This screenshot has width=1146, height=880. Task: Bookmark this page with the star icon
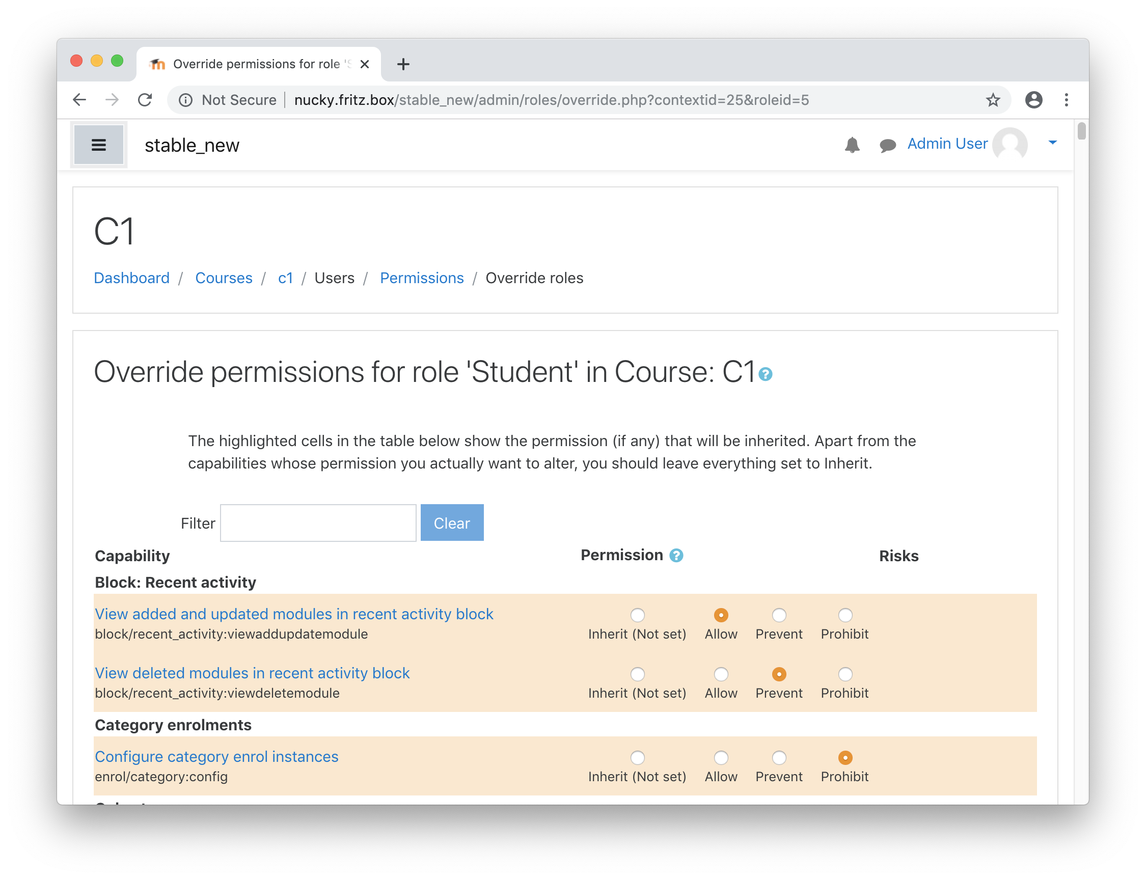tap(993, 99)
